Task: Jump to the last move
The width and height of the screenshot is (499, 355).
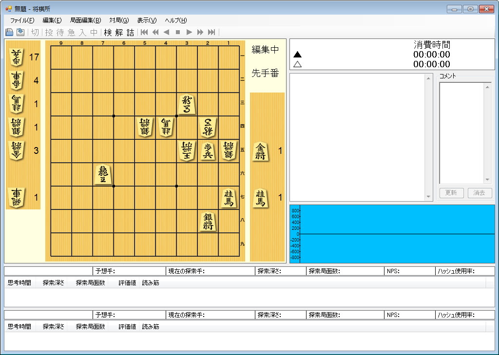Action: [x=211, y=32]
